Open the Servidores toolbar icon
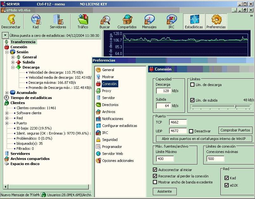 [58, 19]
